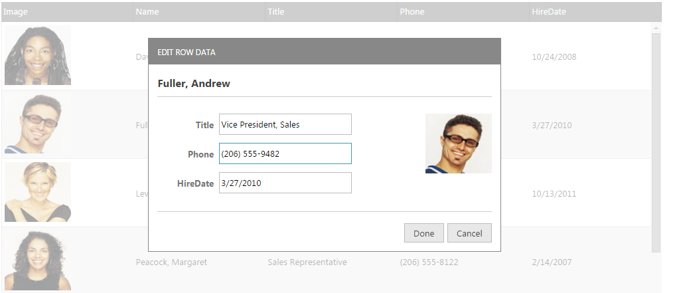Click the Phone input with (206) 555-9482
Viewport: 679px width, 293px height.
coord(285,153)
